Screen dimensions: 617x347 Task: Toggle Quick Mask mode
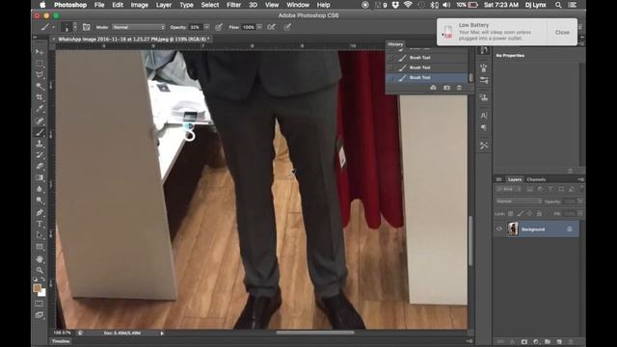pyautogui.click(x=39, y=304)
